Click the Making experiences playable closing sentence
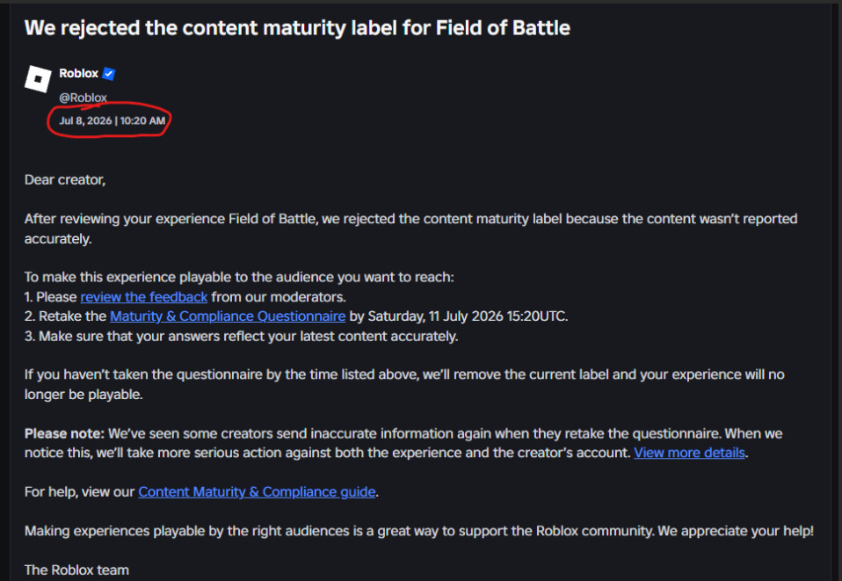The height and width of the screenshot is (581, 842). pos(419,531)
